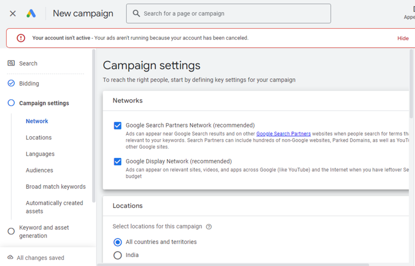The image size is (415, 266).
Task: Click the Locations card header
Action: [128, 206]
